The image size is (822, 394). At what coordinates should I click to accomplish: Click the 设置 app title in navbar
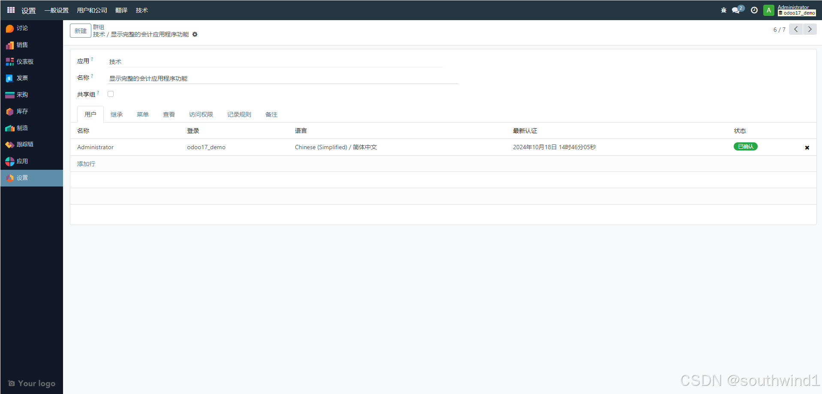coord(29,10)
